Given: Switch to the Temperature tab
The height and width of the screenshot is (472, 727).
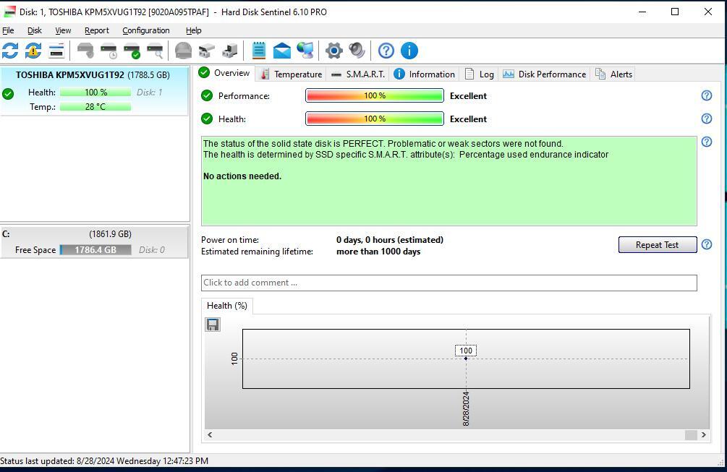Looking at the screenshot, I should click(291, 74).
